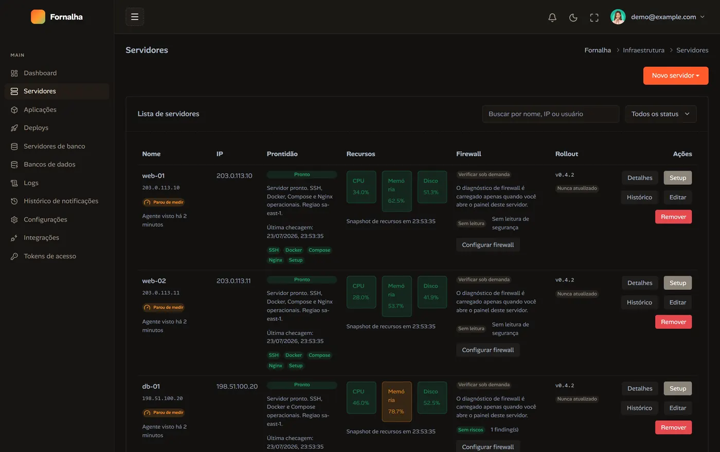Open the Todos os status filter
The height and width of the screenshot is (452, 720).
(x=661, y=114)
